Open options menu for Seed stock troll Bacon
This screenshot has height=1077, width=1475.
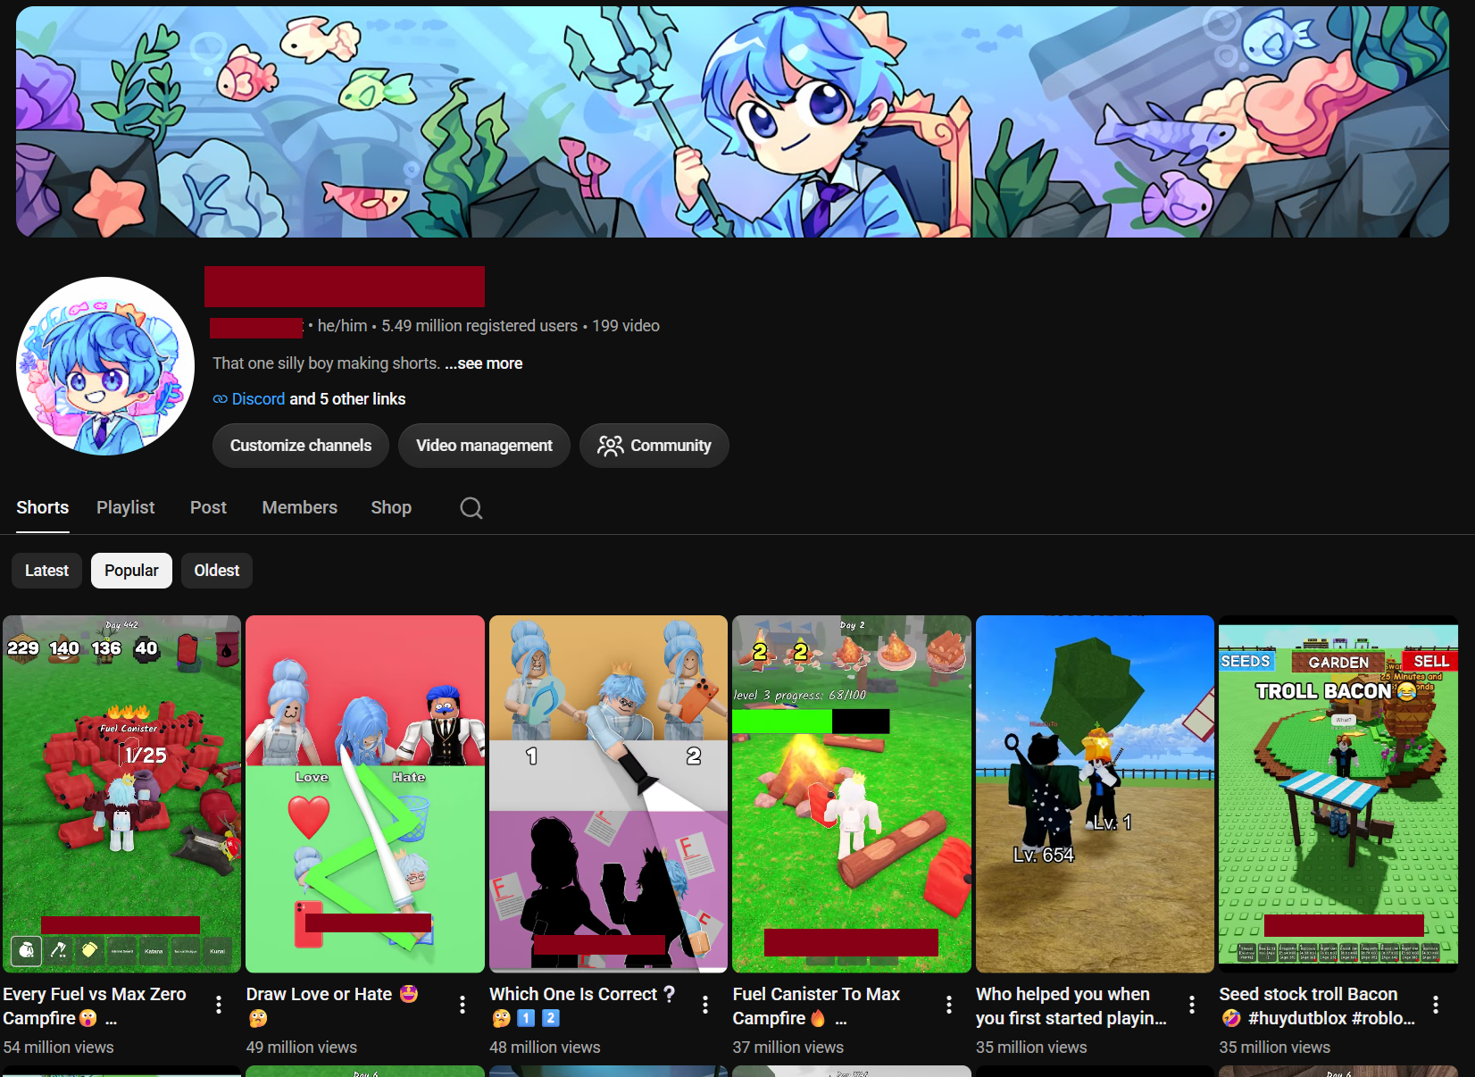(1436, 1005)
